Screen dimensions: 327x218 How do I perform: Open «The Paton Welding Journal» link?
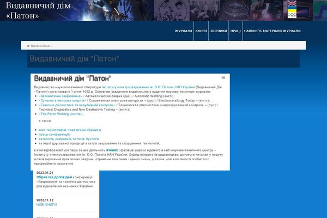pyautogui.click(x=61, y=114)
